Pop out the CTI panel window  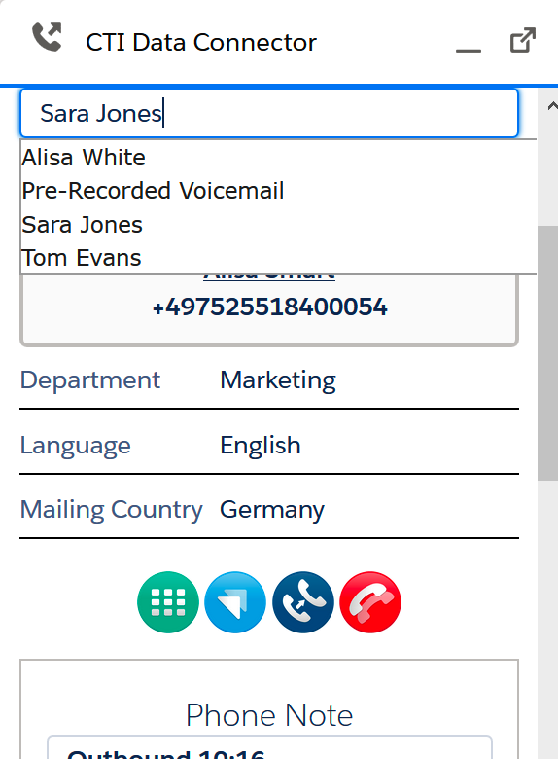pos(523,40)
